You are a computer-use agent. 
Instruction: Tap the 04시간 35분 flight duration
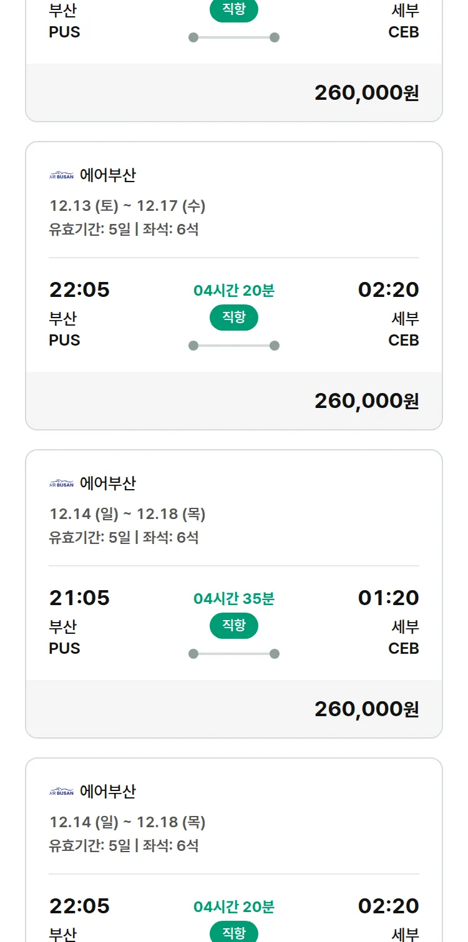pyautogui.click(x=234, y=599)
